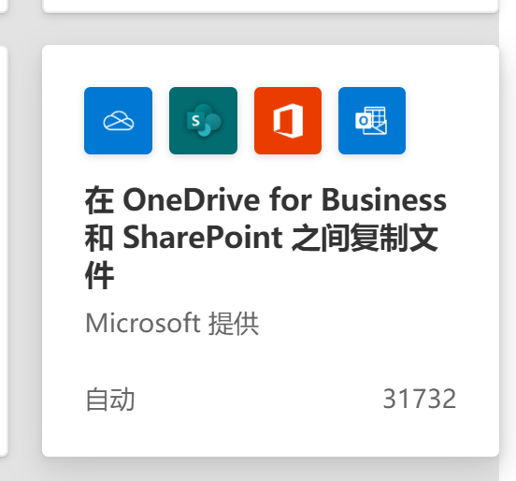The height and width of the screenshot is (481, 516).
Task: Click the title line "在 OneDrive for Business"
Action: click(x=265, y=199)
